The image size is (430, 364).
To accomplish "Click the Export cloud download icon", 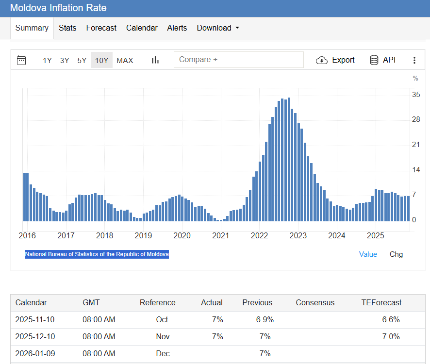I will 322,60.
